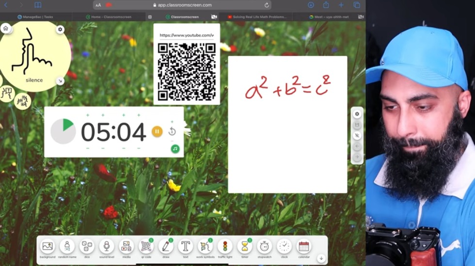
Task: Select the draw tool in toolbar
Action: pyautogui.click(x=166, y=247)
